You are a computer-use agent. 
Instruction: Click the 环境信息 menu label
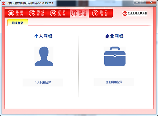19,13
